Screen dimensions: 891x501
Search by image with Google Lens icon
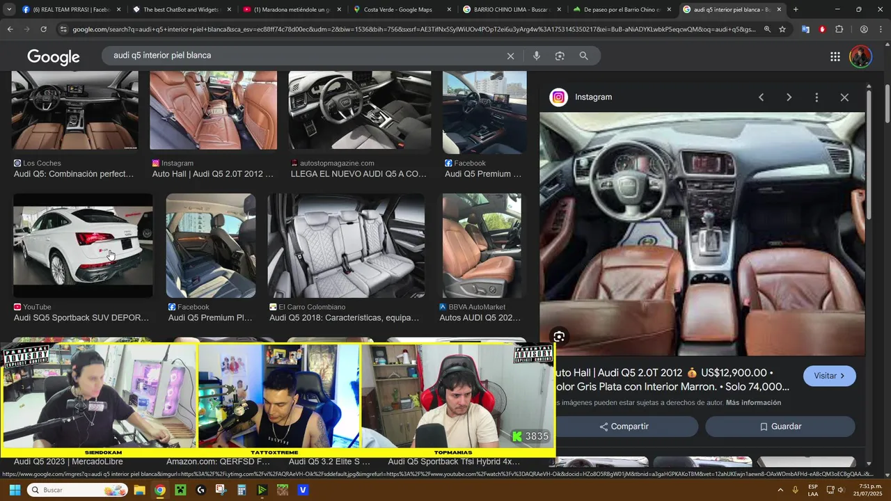(560, 56)
